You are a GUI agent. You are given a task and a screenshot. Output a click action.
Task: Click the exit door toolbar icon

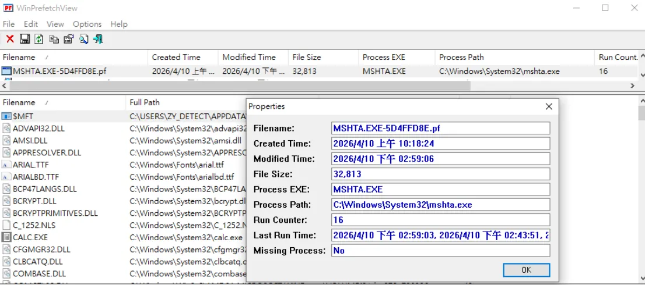pyautogui.click(x=98, y=39)
